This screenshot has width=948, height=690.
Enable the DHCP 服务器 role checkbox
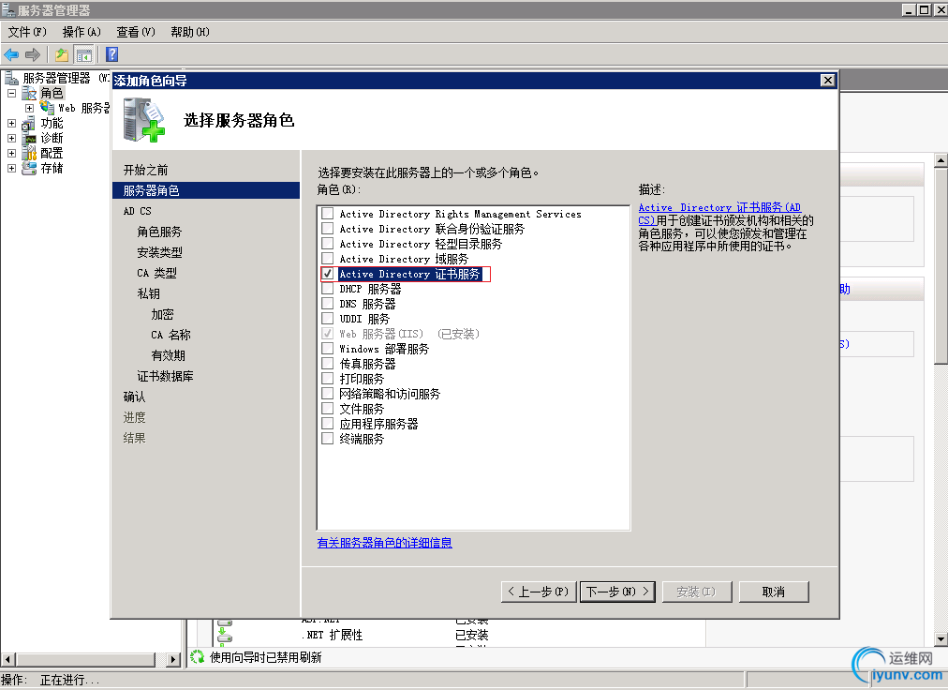coord(328,289)
